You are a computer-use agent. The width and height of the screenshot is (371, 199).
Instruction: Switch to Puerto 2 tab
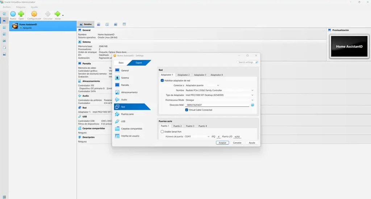click(178, 126)
